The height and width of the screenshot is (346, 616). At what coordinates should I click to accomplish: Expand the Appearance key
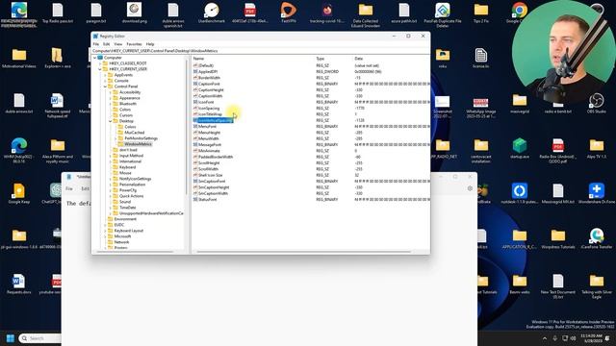[x=111, y=98]
